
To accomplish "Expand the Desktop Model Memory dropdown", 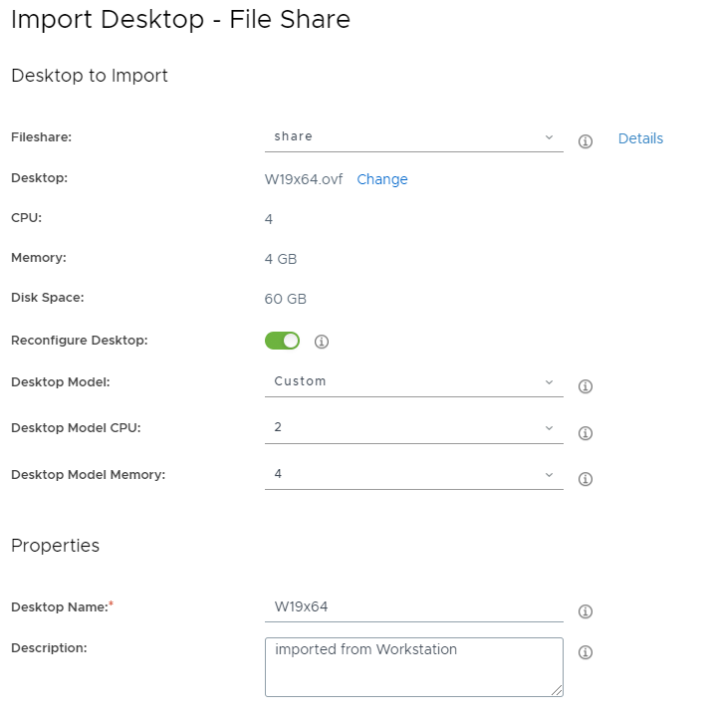I will tap(413, 475).
